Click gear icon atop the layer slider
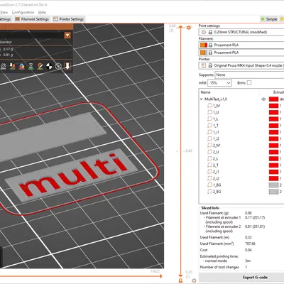Screen dimensions: 284x284 pyautogui.click(x=189, y=28)
